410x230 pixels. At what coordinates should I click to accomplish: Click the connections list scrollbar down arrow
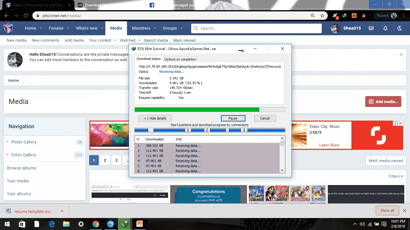click(x=282, y=170)
